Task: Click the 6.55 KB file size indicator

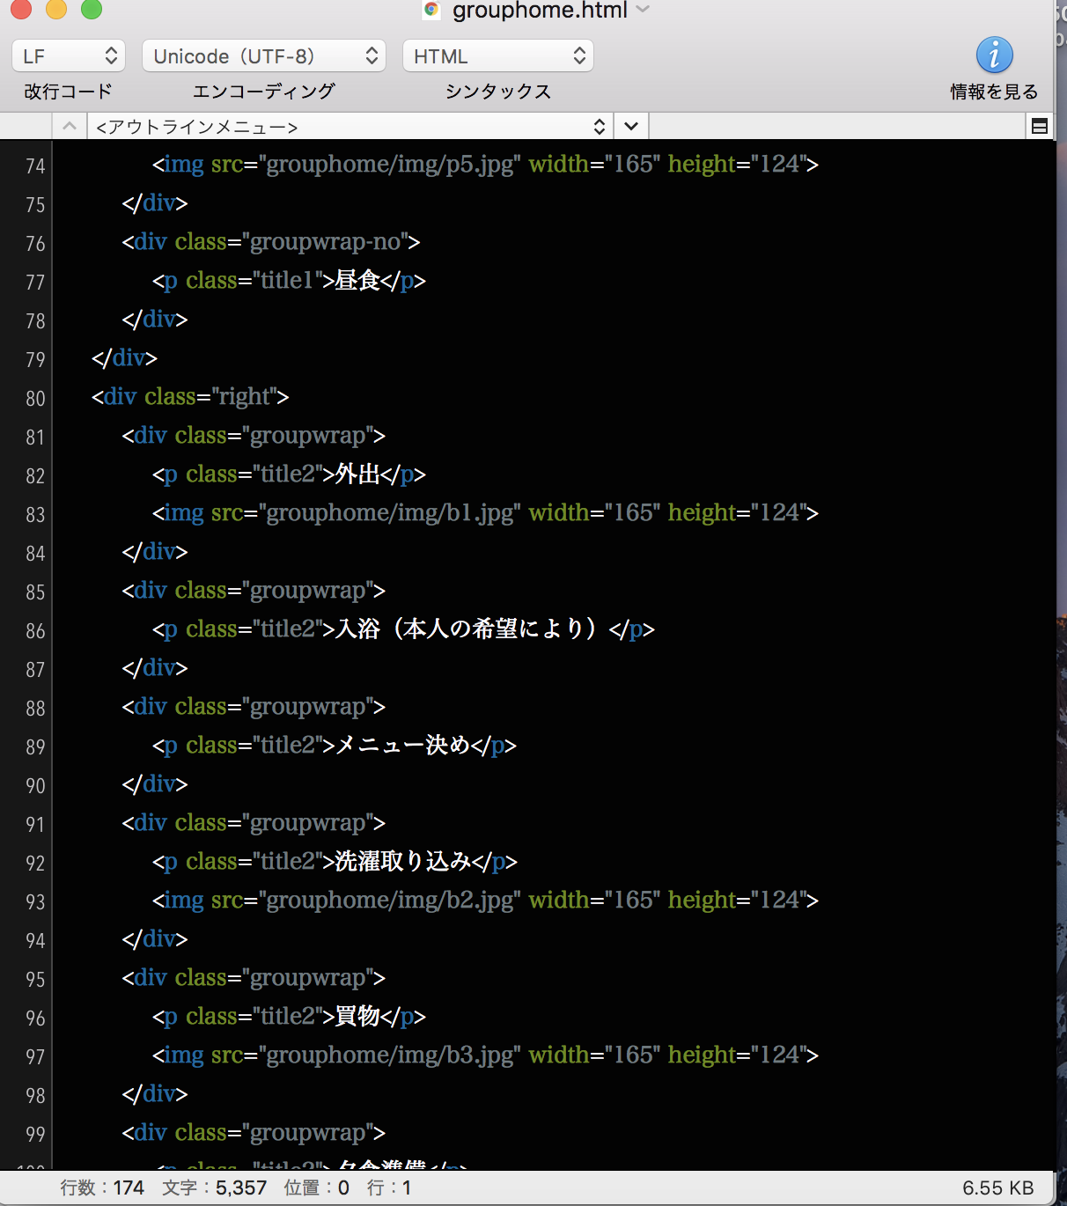Action: coord(997,1188)
